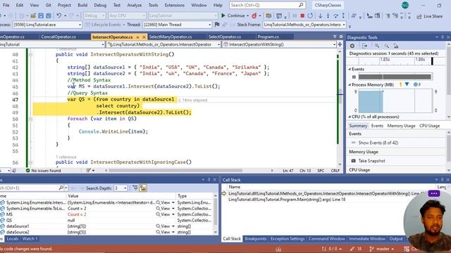Click the magnifier icon in search box
Viewport: 451px width, 253px height.
click(301, 5)
